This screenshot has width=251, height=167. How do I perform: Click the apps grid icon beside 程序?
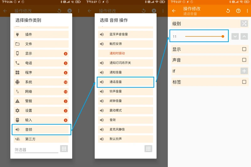[18, 72]
